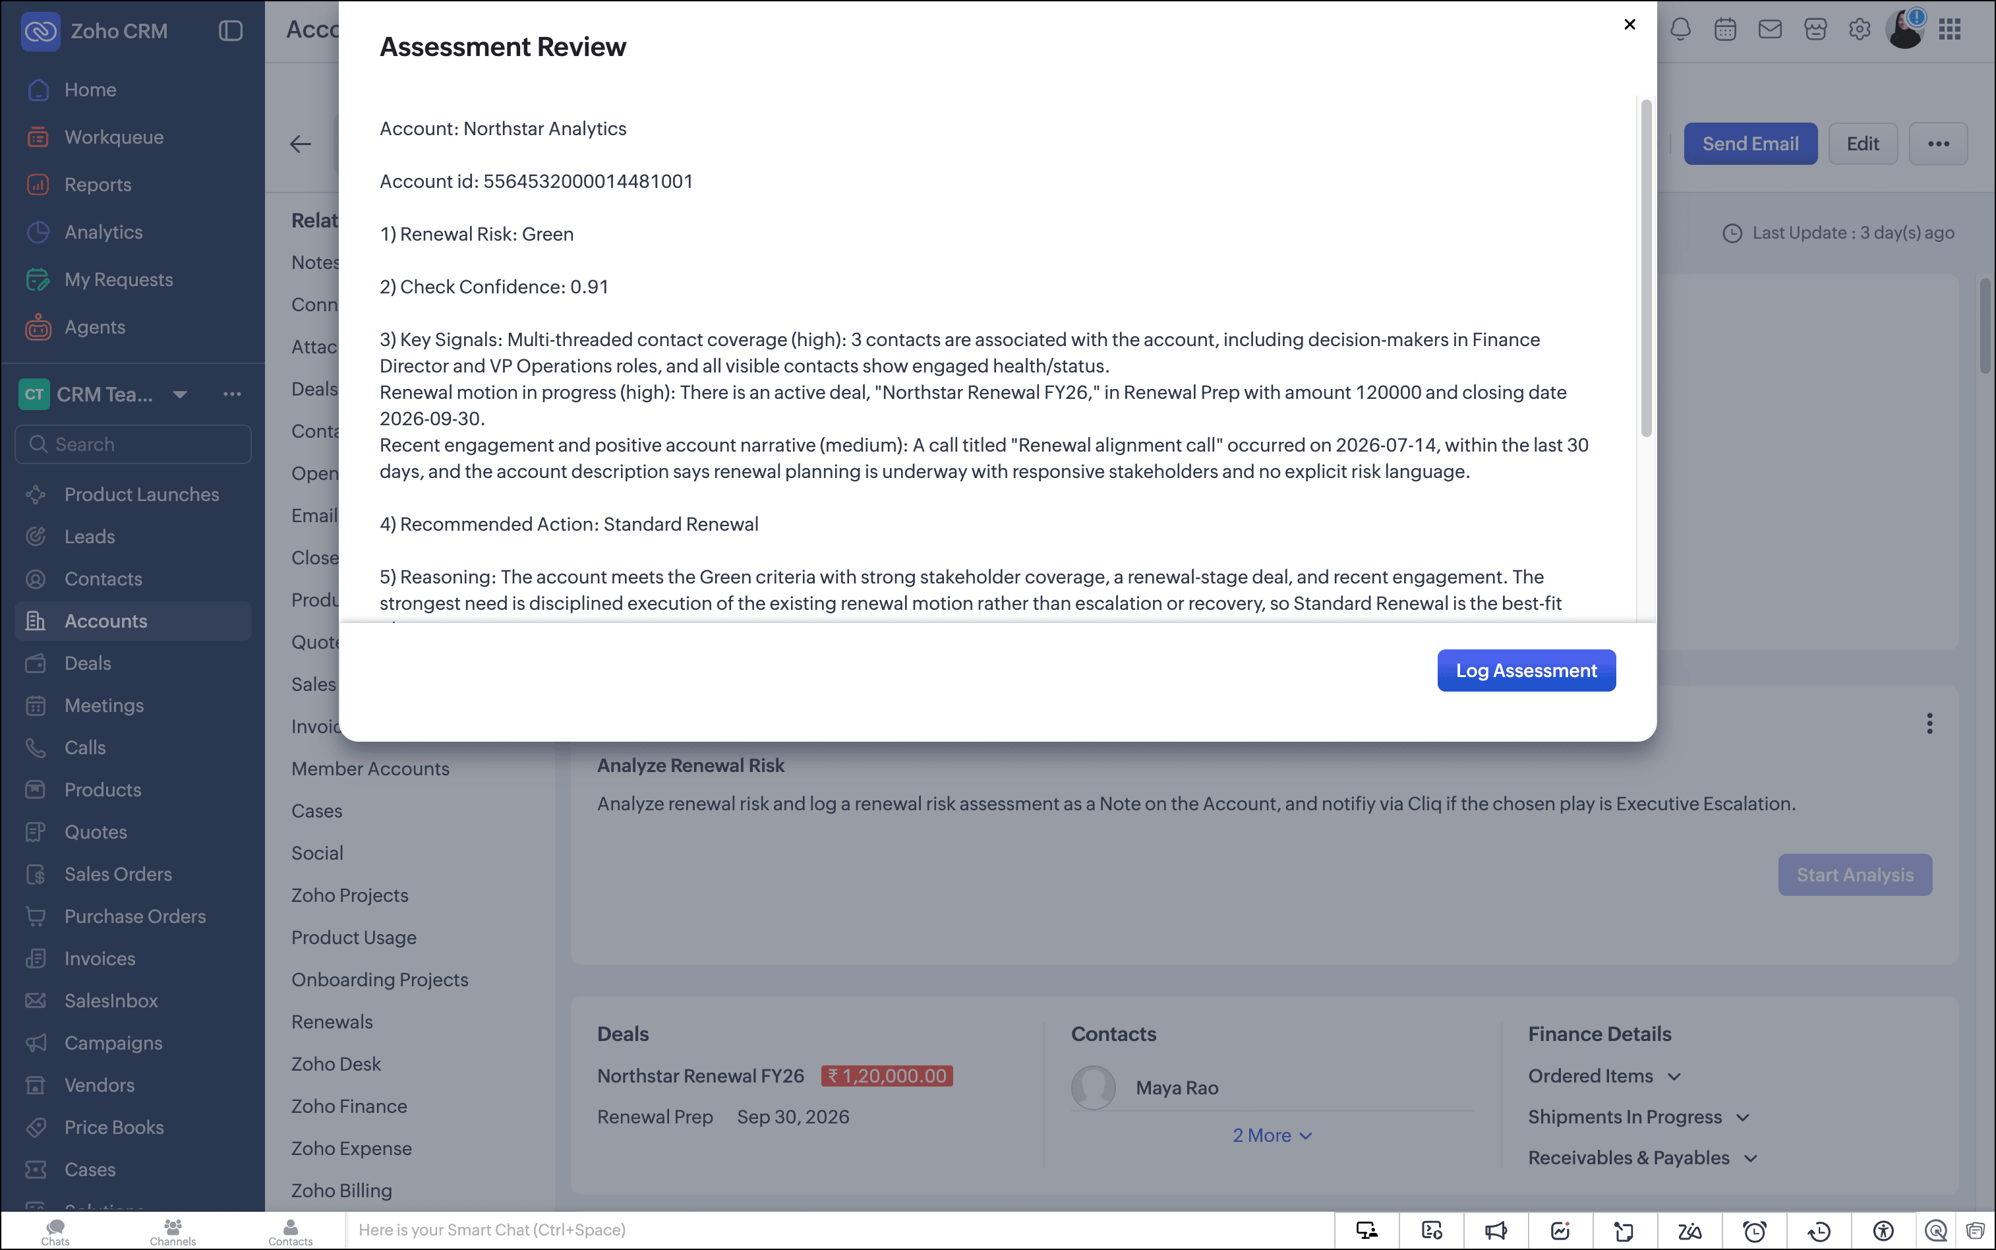Open the Maya Rao contact link
This screenshot has height=1250, width=1996.
pyautogui.click(x=1177, y=1088)
